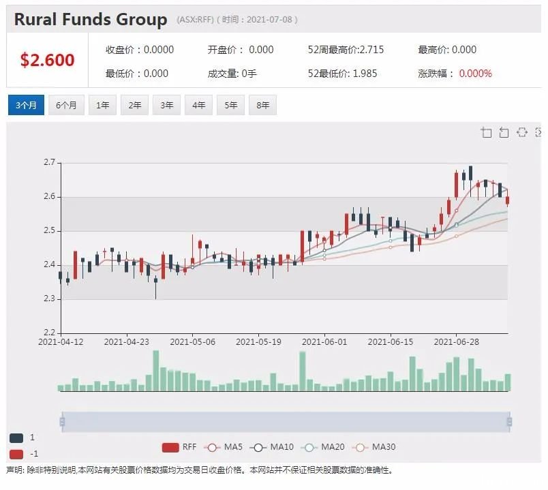Toggle the MA30 line in legend
The height and width of the screenshot is (490, 548).
click(374, 447)
